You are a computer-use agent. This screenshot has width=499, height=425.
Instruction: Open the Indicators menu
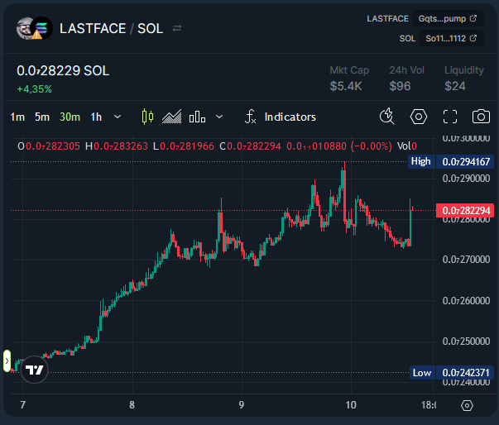point(281,117)
